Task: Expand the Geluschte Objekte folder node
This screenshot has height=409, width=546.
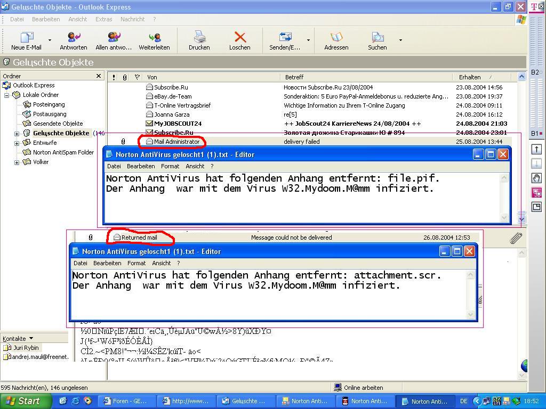Action: [17, 133]
